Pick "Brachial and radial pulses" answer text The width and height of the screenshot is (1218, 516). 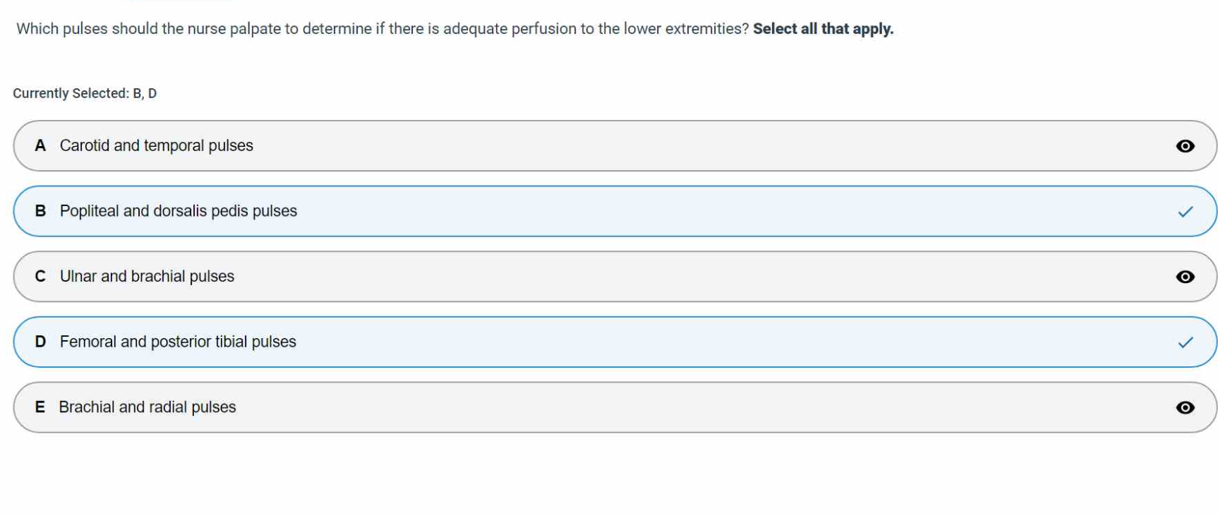pos(147,407)
